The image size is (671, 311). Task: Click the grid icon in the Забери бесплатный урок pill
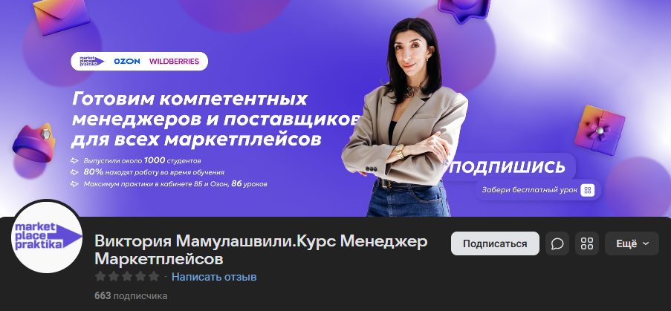click(x=587, y=190)
